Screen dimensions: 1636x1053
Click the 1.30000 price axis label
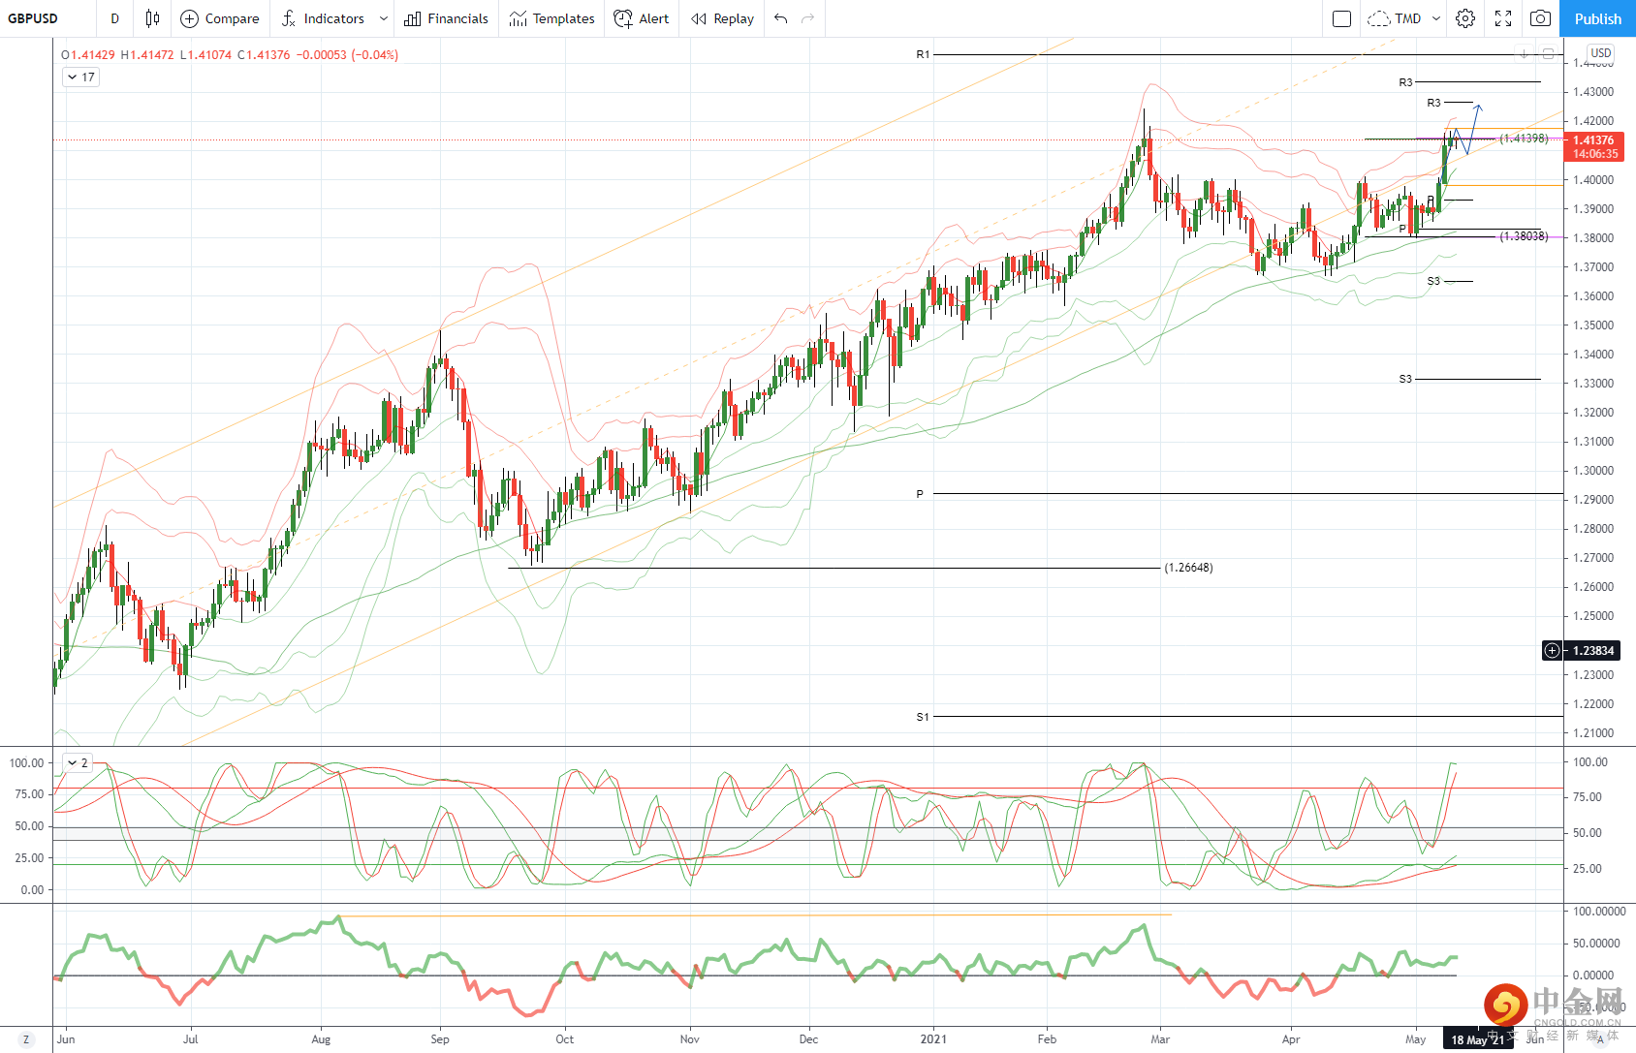1593,471
